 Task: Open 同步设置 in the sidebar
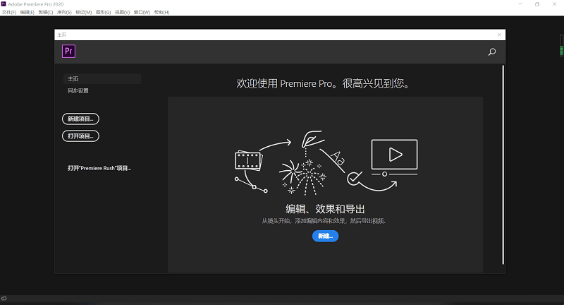coord(78,91)
